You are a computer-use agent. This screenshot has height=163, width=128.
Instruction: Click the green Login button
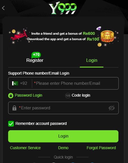[63, 136]
